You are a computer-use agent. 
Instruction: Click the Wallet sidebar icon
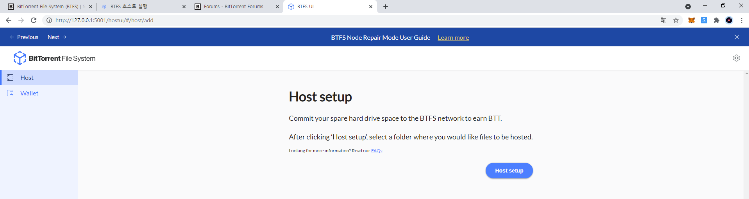point(10,93)
